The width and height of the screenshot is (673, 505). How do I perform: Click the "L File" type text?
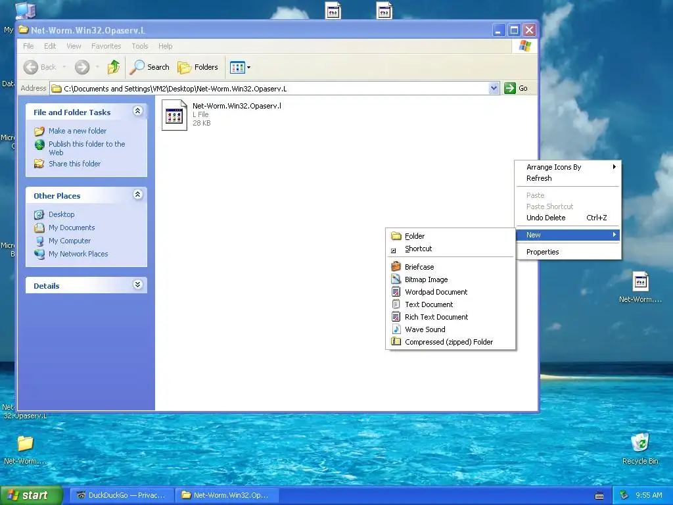[x=200, y=114]
